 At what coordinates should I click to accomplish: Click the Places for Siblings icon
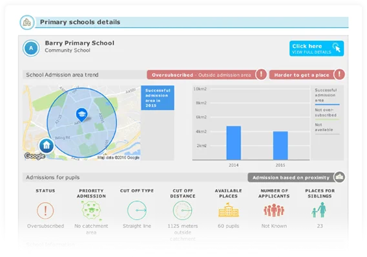click(x=319, y=210)
